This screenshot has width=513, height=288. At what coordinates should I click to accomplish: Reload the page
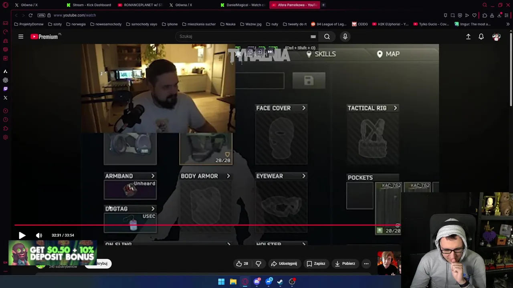[x=30, y=15]
